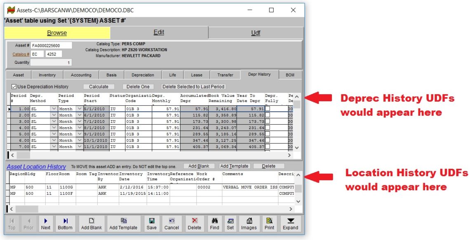Check Depr. Fully box in period 1 row
Image resolution: width=470 pixels, height=240 pixels.
point(268,109)
